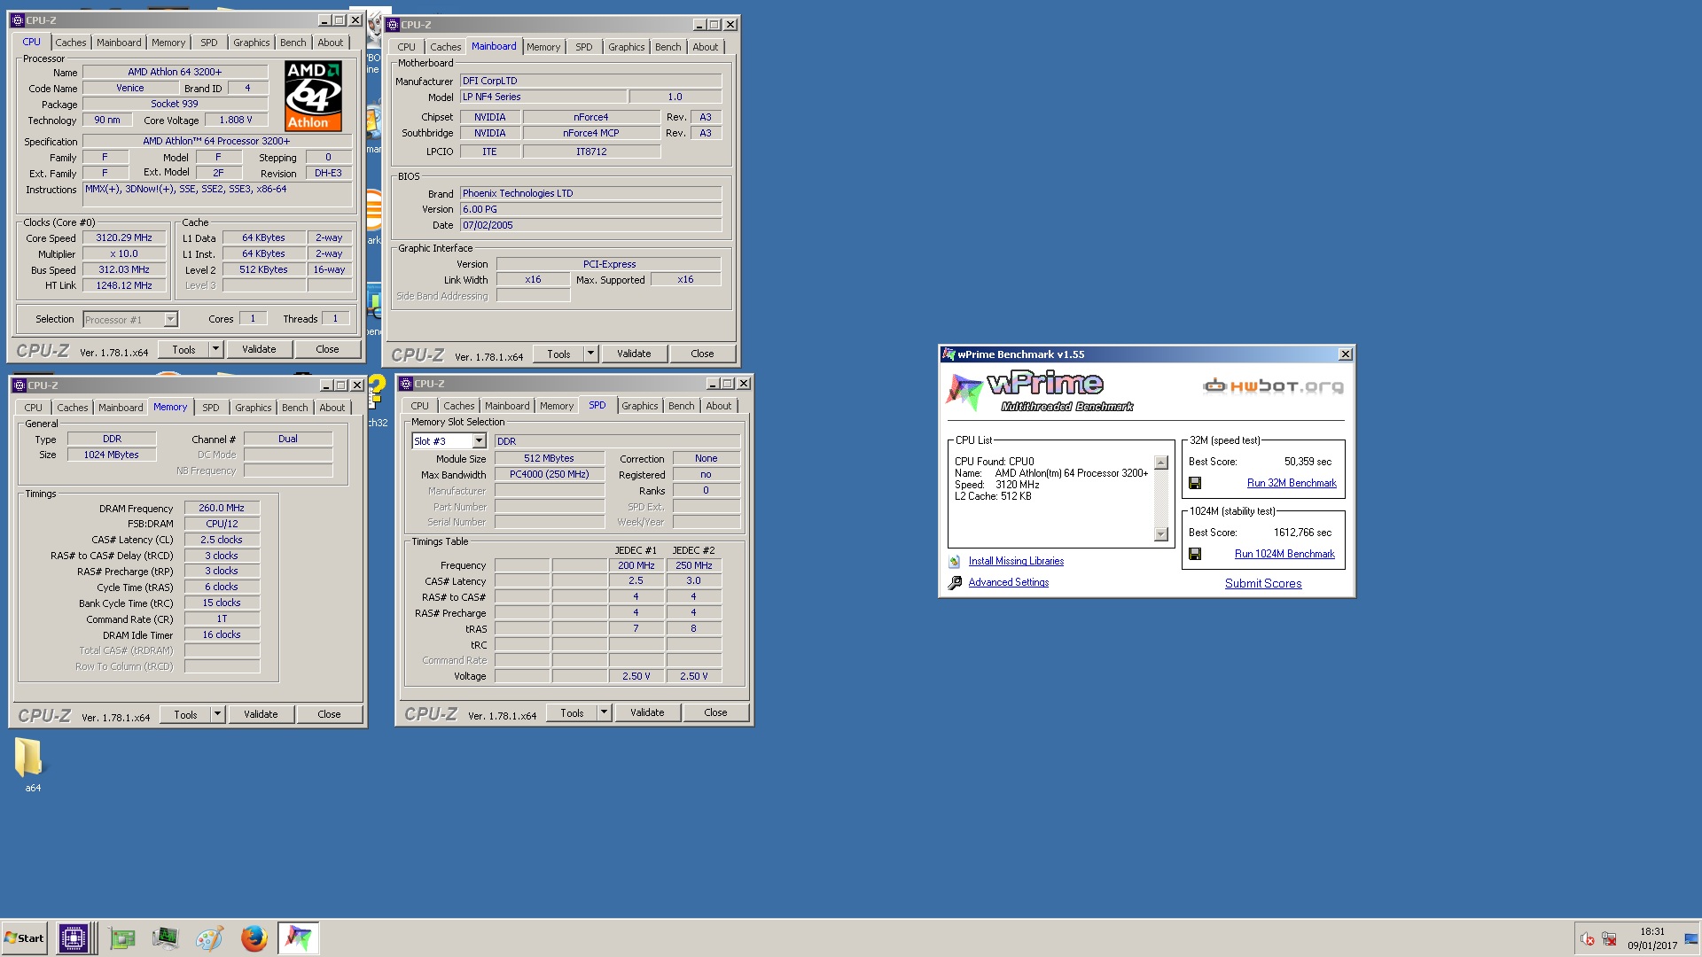Click the Core Voltage value 1.808 V
1702x957 pixels.
coord(236,120)
